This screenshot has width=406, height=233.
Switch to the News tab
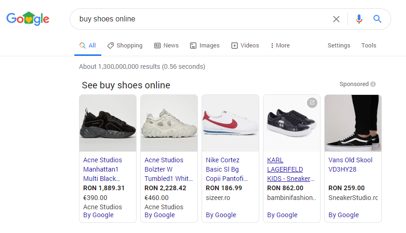pyautogui.click(x=166, y=46)
